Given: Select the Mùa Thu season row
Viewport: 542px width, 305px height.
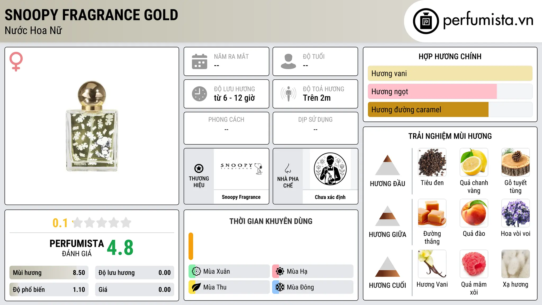Looking at the screenshot, I should [229, 287].
